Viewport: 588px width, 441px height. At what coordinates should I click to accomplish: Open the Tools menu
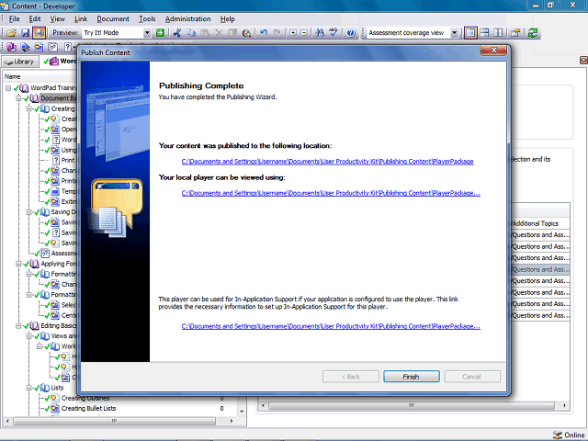[147, 18]
